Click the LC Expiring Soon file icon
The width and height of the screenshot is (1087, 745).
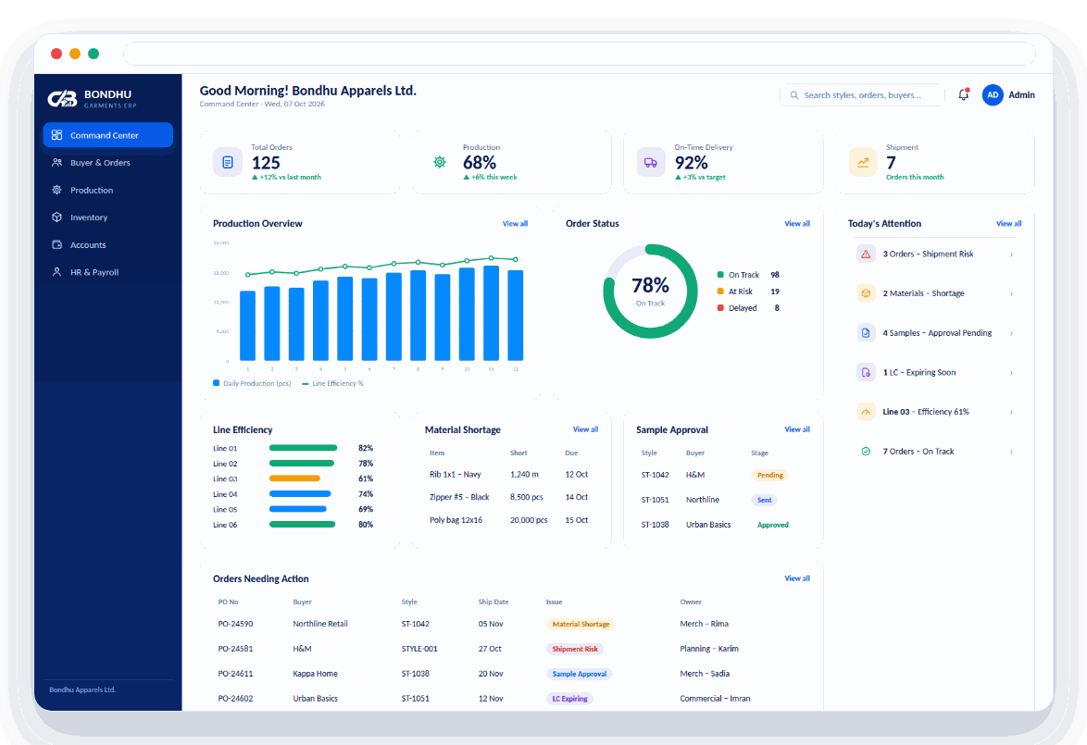tap(866, 372)
